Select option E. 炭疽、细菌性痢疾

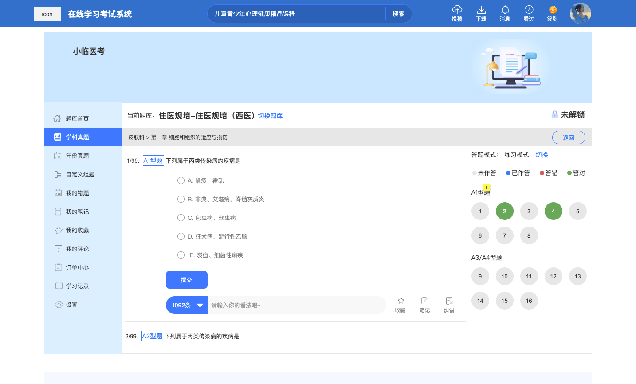181,255
